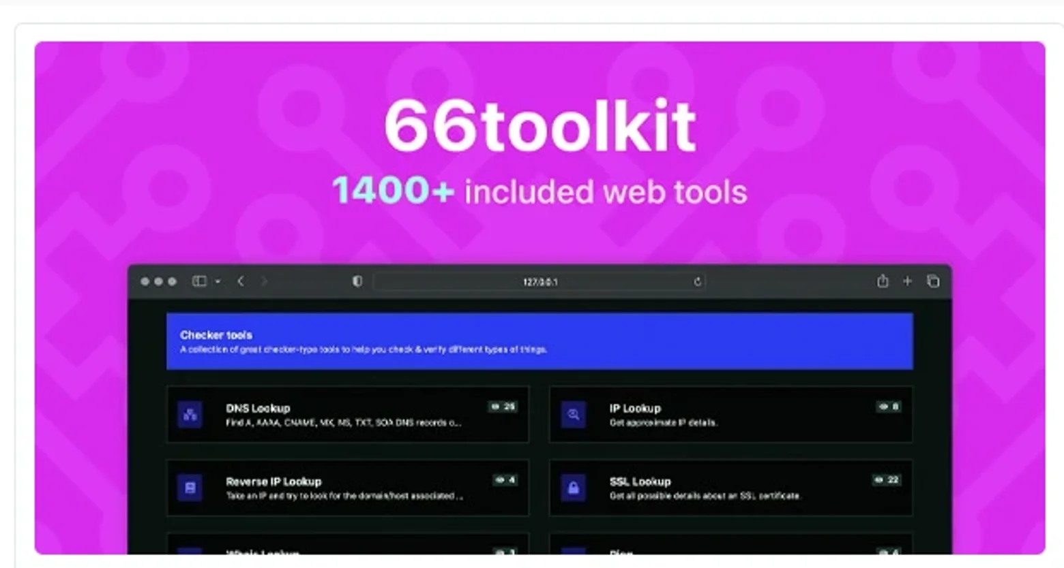
Task: Open the DNS Lookup tool title
Action: click(x=258, y=408)
